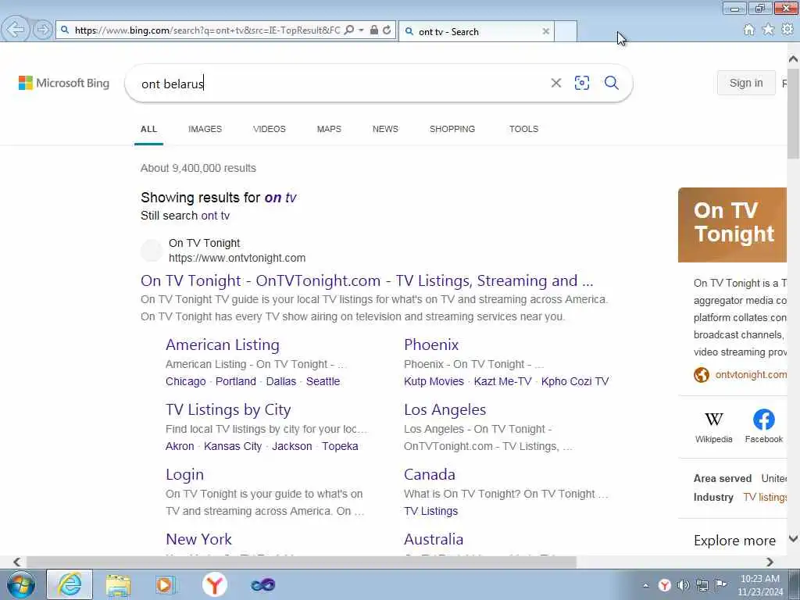Click the Microsoft Bing logo
The image size is (800, 600).
pyautogui.click(x=64, y=83)
